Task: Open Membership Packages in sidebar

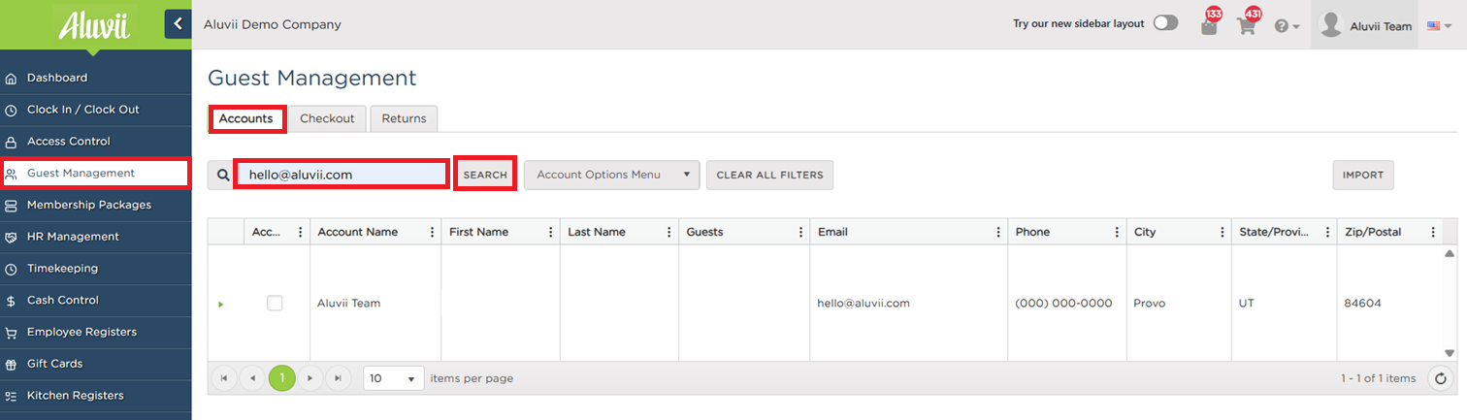Action: (x=95, y=205)
